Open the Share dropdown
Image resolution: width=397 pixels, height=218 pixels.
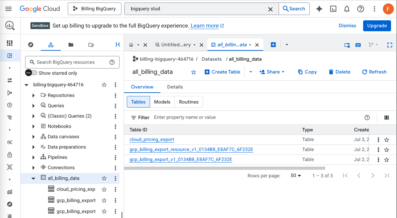click(272, 72)
